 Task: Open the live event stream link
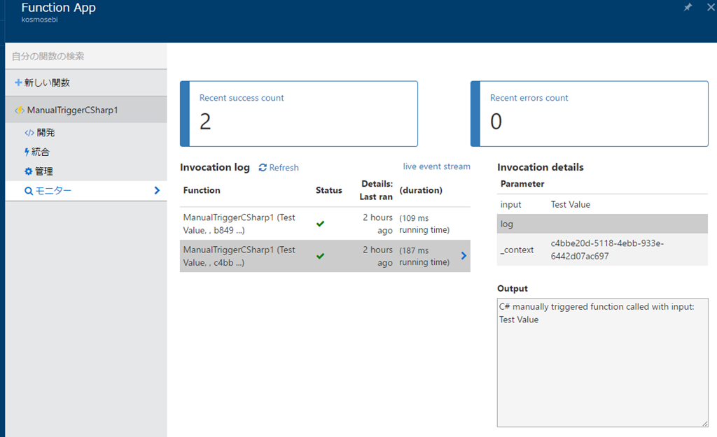pyautogui.click(x=436, y=166)
